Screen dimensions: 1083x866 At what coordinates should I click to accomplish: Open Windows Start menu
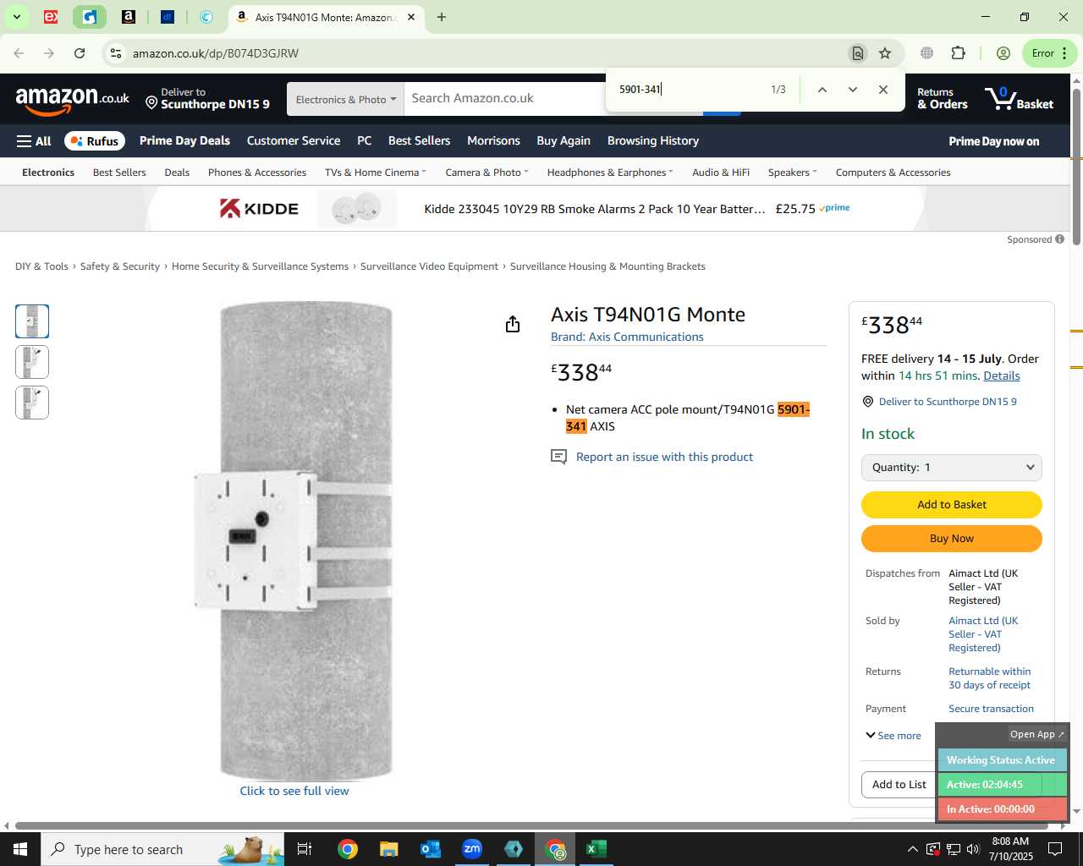pyautogui.click(x=20, y=849)
